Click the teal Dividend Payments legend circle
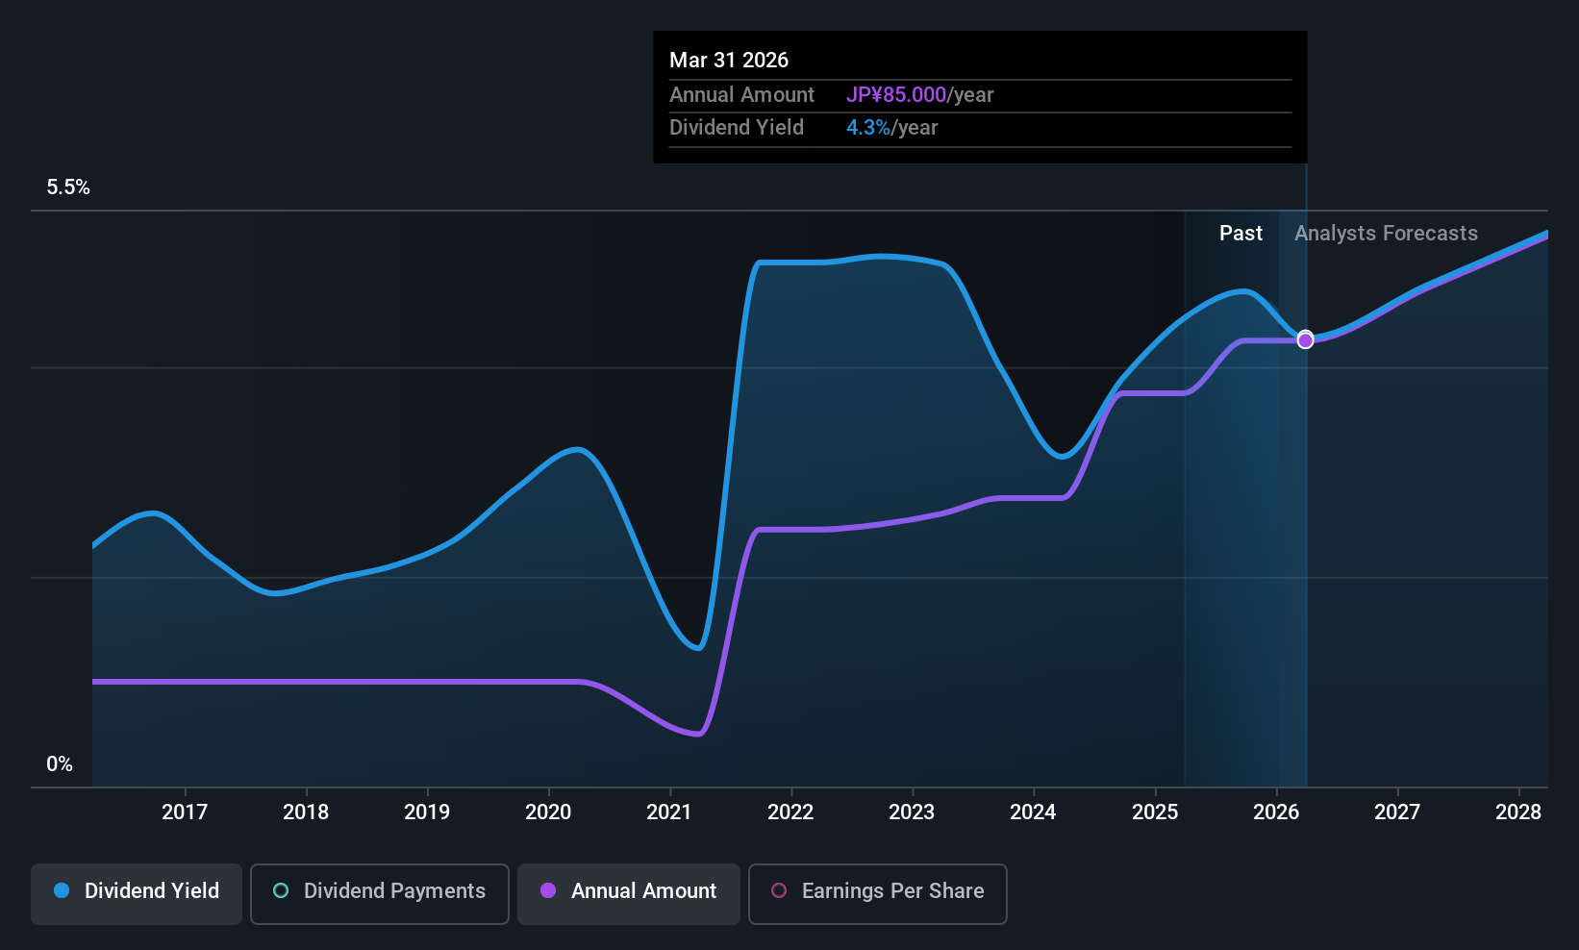 click(281, 890)
